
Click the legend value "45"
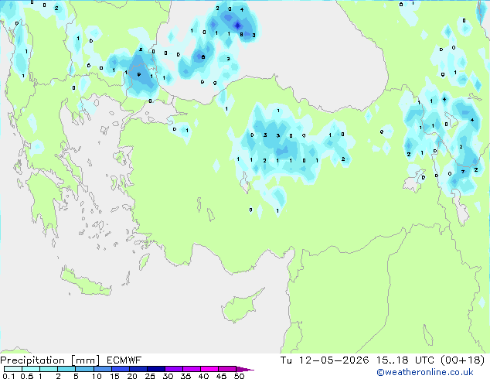tap(221, 376)
